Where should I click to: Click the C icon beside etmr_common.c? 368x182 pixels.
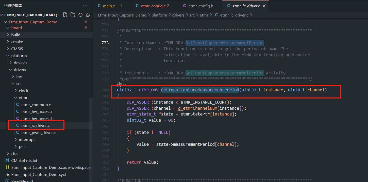pos(18,105)
